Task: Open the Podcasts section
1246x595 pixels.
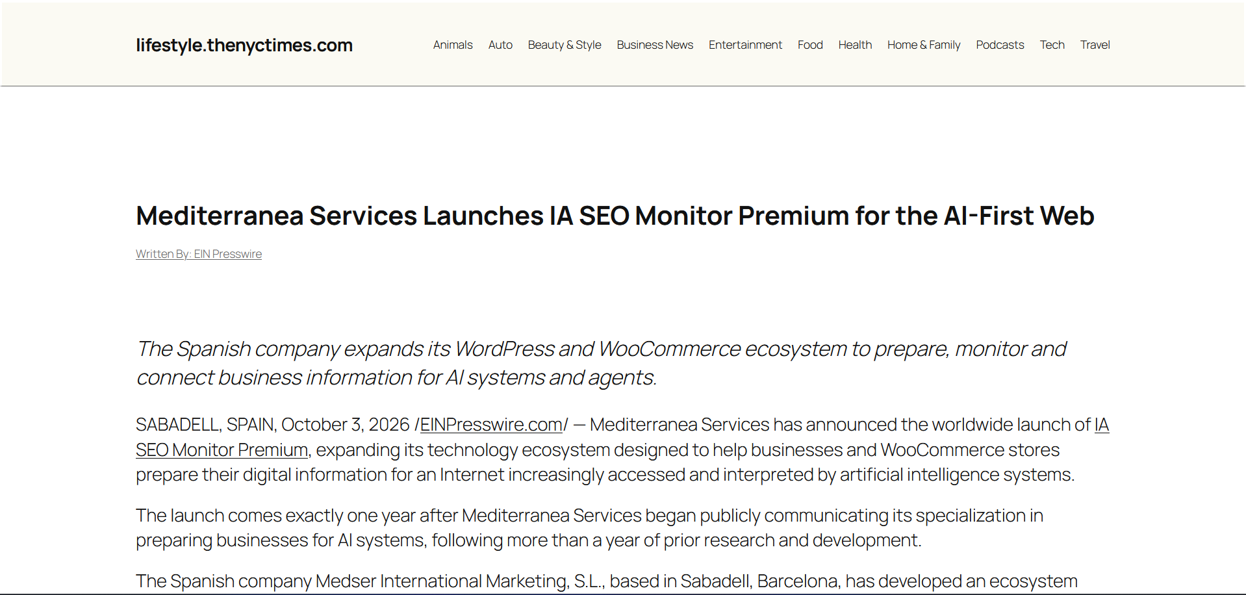Action: [1000, 45]
